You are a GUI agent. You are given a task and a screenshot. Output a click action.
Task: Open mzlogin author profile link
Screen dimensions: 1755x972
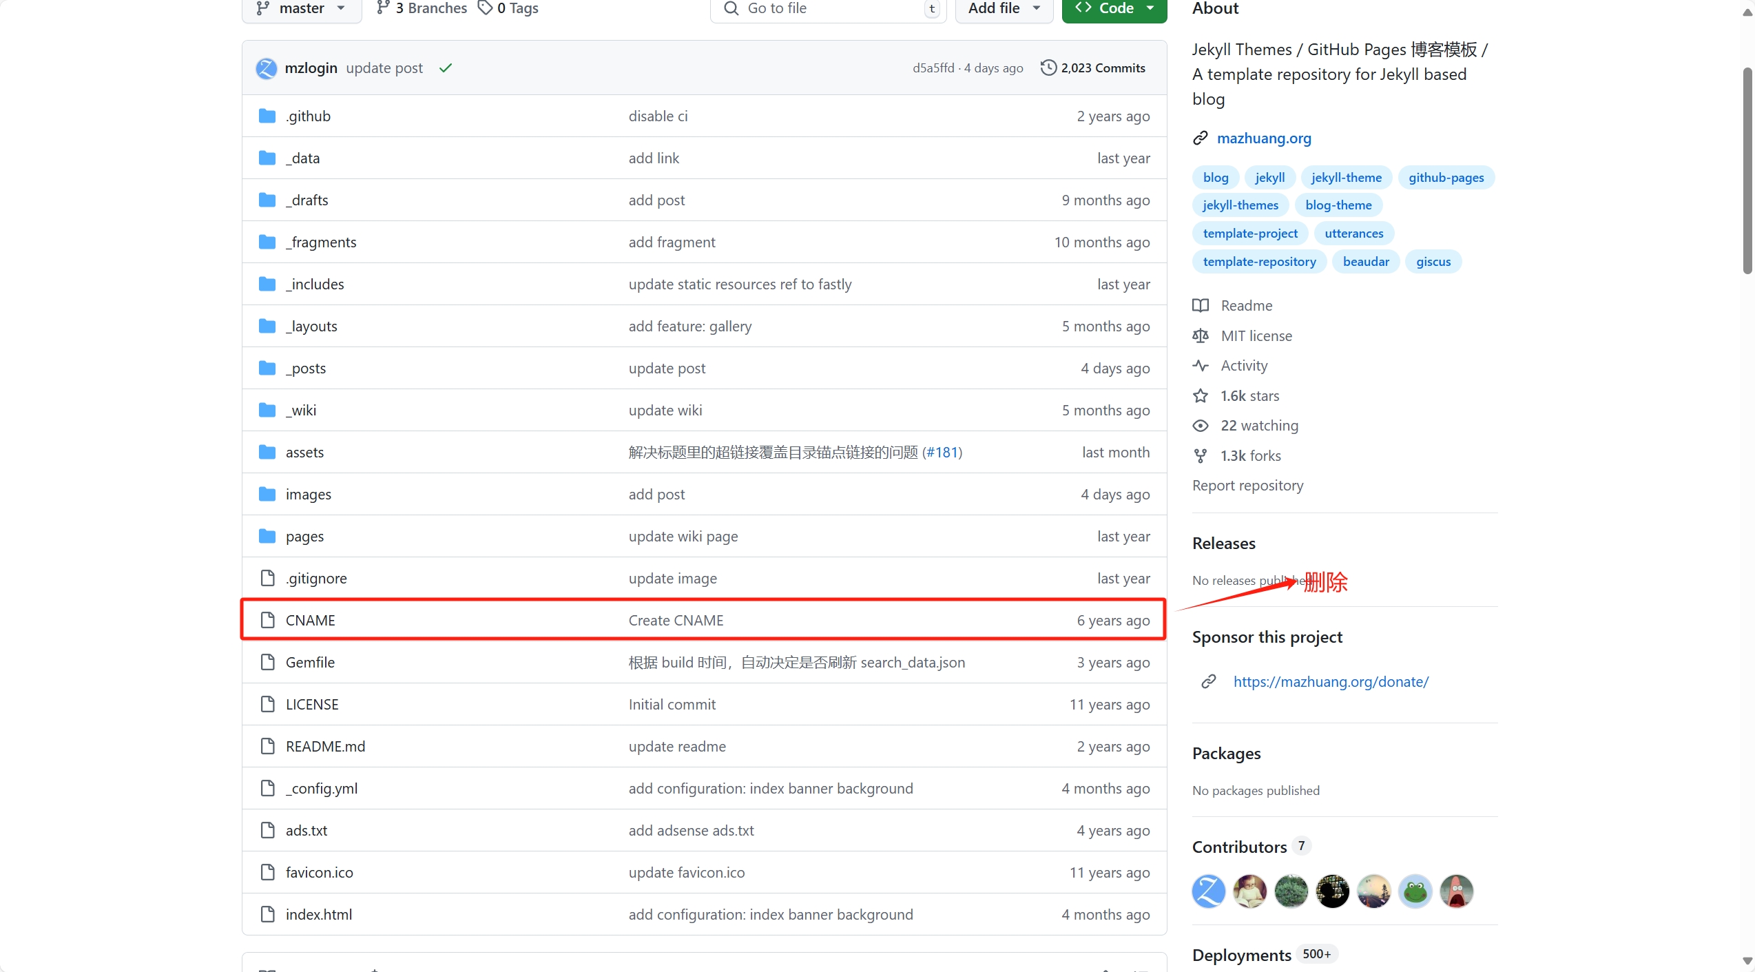point(311,68)
